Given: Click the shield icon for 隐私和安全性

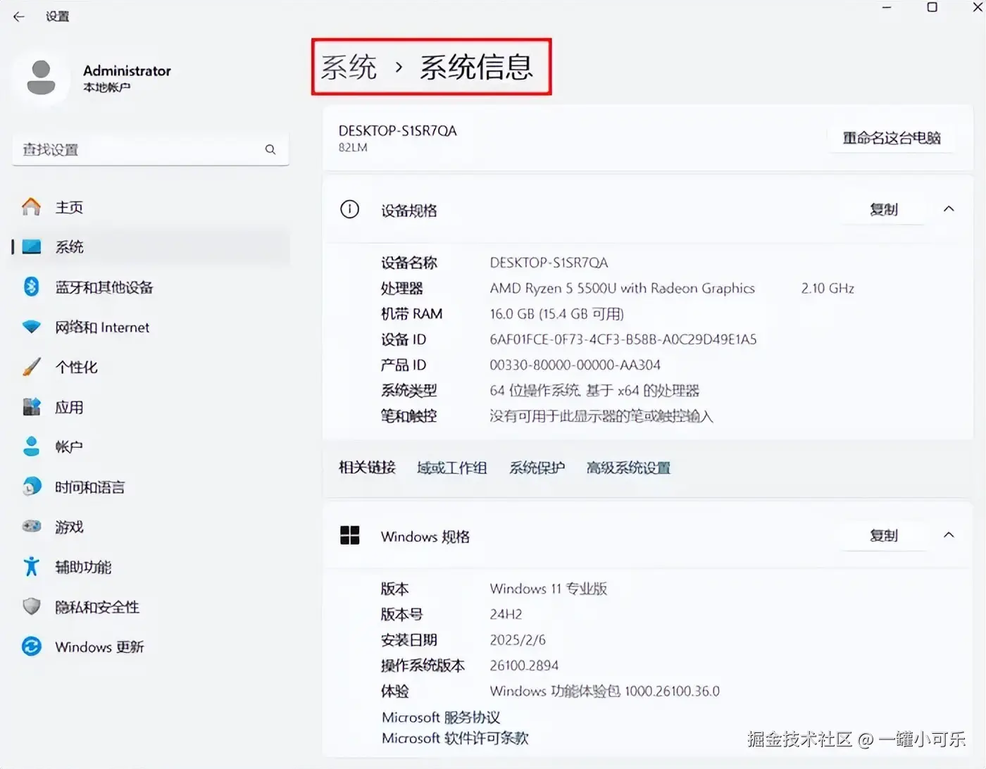Looking at the screenshot, I should 32,606.
